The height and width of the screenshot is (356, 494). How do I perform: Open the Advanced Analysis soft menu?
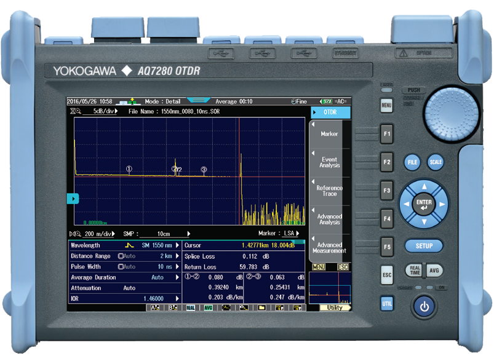point(330,220)
